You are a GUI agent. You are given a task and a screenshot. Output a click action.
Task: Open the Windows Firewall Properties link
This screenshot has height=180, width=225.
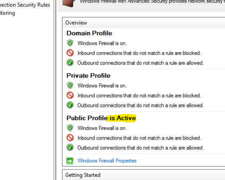(107, 161)
